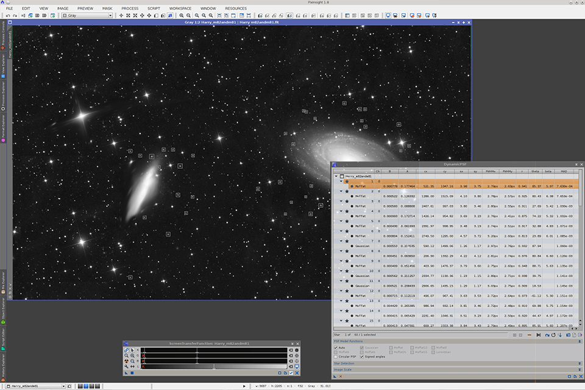Click the top-left link icon in ScreenTransferFunction
This screenshot has height=390, width=585.
tap(127, 350)
